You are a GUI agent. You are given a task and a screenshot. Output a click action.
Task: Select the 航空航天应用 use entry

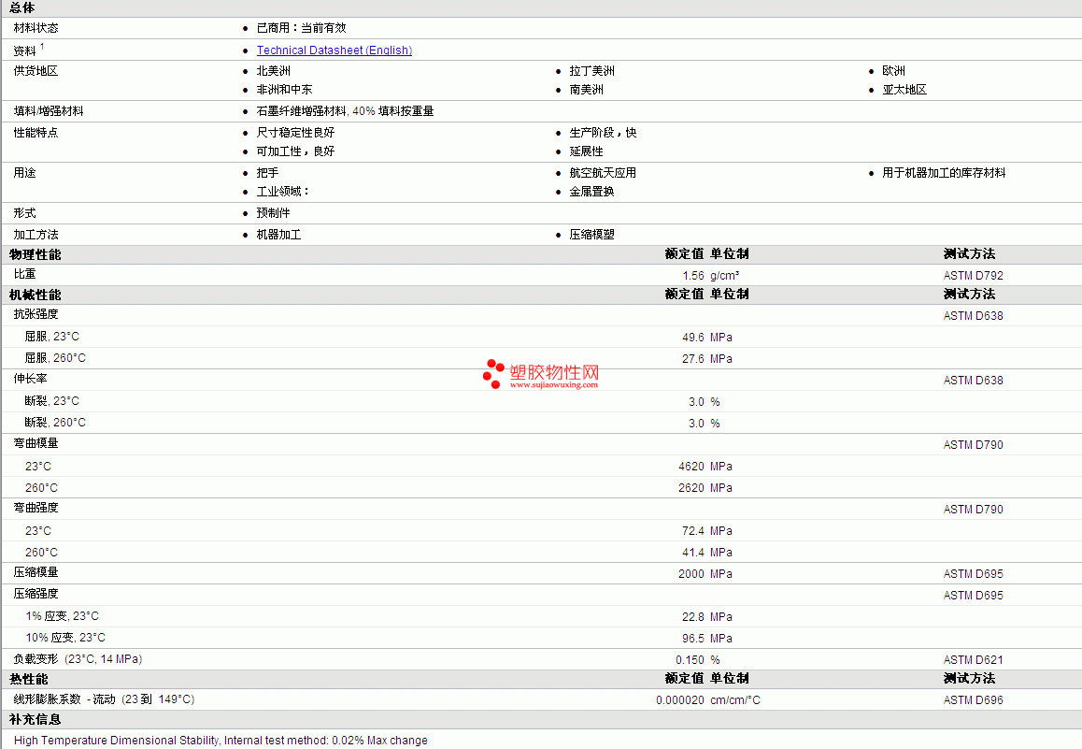[x=603, y=173]
